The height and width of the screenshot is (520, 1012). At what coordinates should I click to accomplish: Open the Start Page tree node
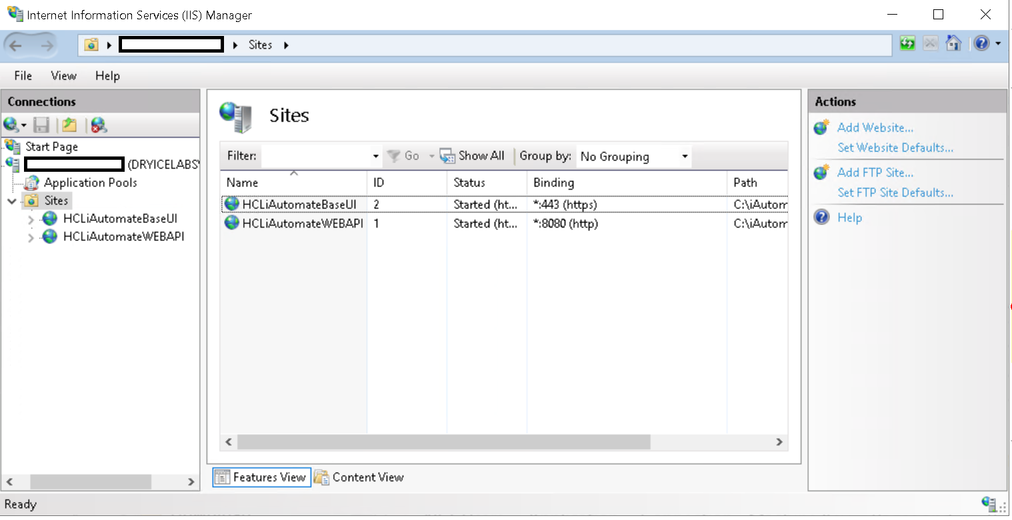pyautogui.click(x=51, y=146)
